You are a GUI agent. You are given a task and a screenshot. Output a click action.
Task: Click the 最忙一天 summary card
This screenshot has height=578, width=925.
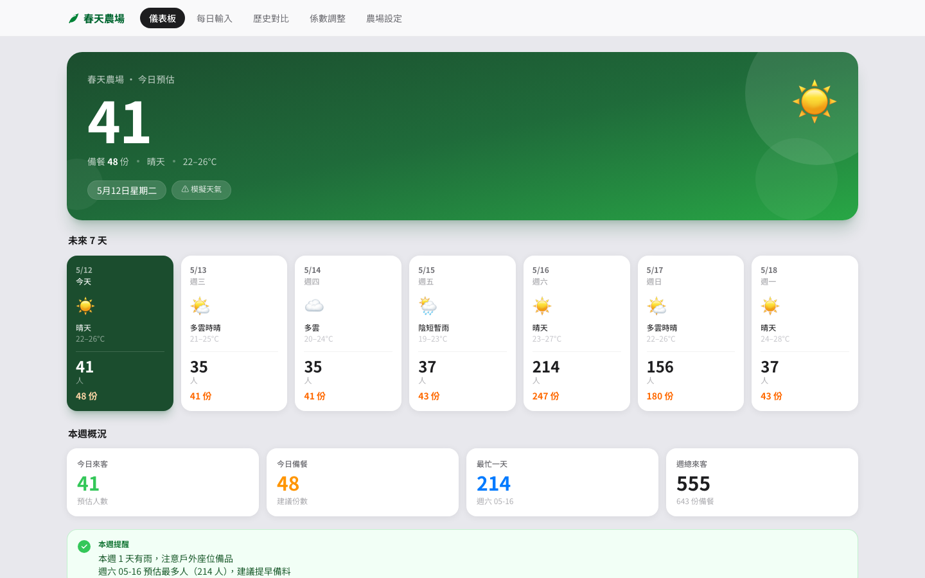(x=562, y=482)
